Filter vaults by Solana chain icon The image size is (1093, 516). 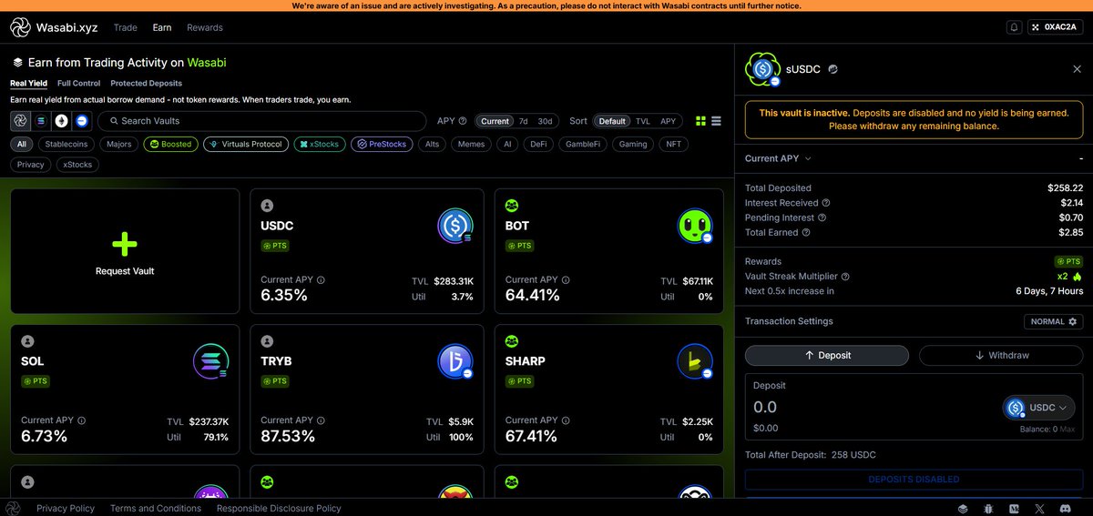(x=41, y=120)
